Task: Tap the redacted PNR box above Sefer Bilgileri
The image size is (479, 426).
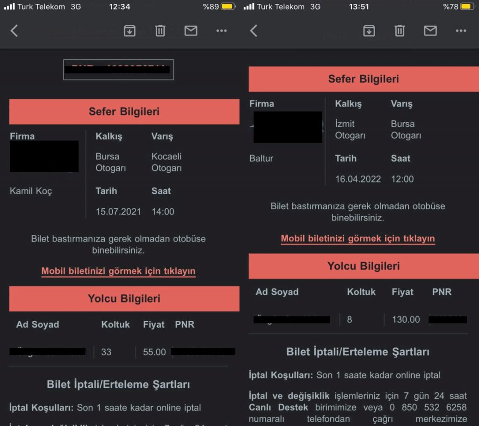Action: pos(118,70)
